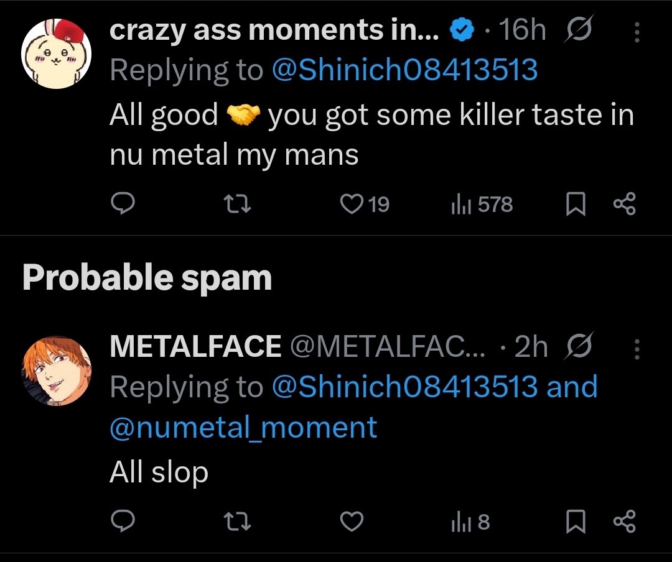
Task: Open more options for METALFACE tweet
Action: point(637,349)
